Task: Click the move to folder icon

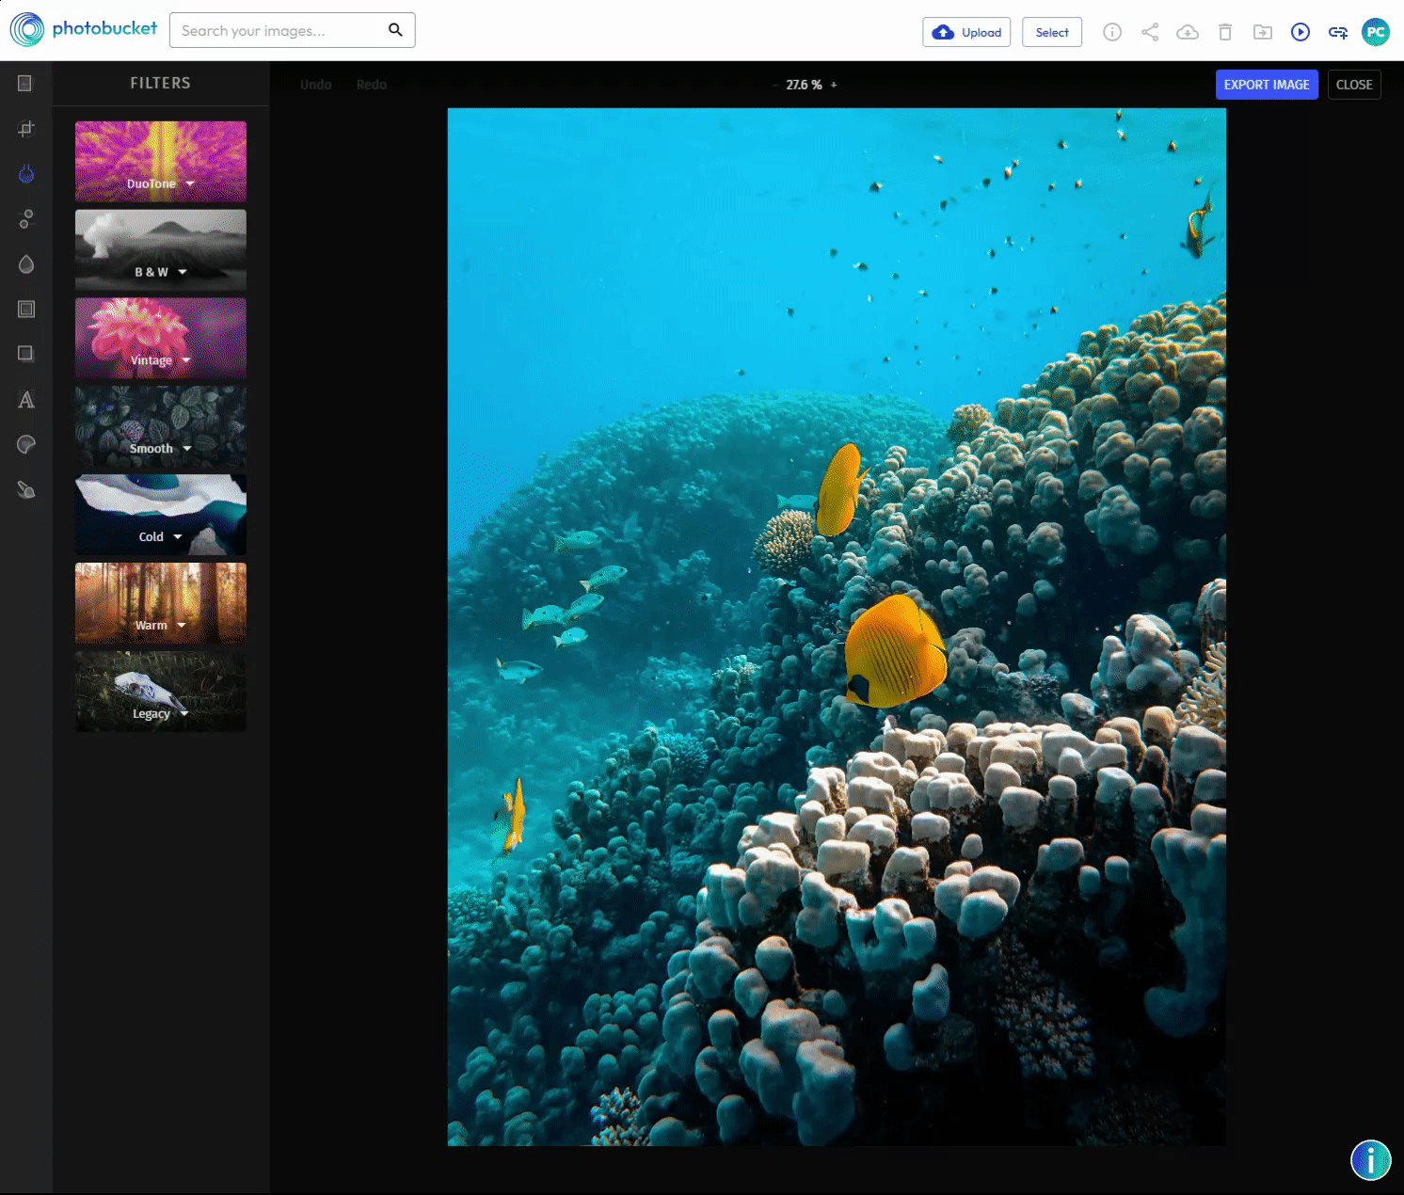Action: click(x=1263, y=32)
